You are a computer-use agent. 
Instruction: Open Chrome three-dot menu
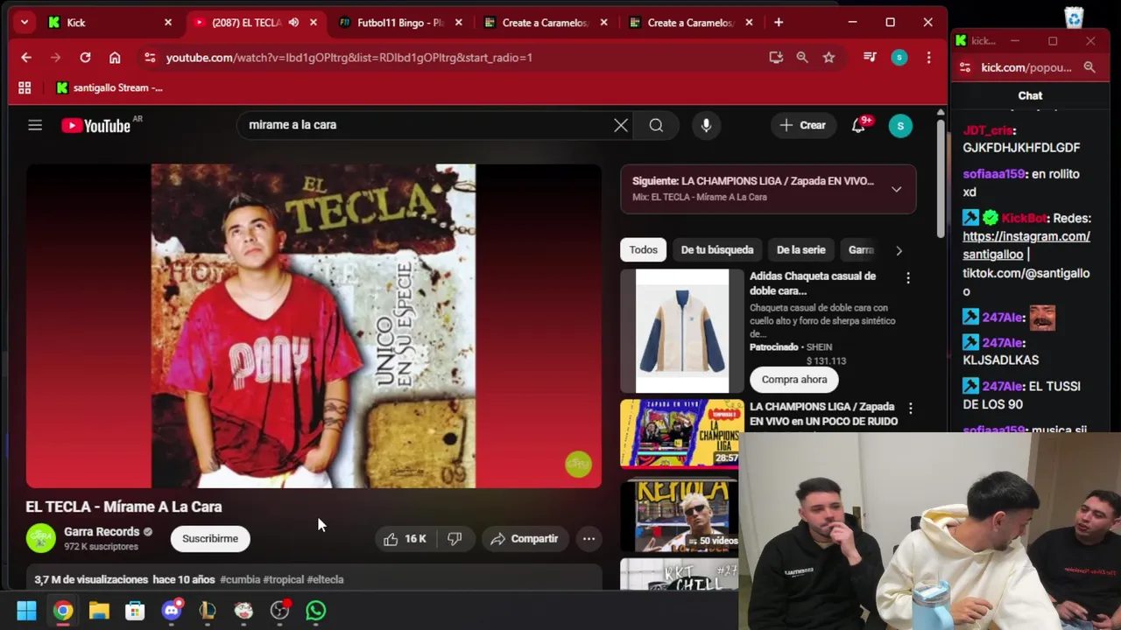pos(928,57)
